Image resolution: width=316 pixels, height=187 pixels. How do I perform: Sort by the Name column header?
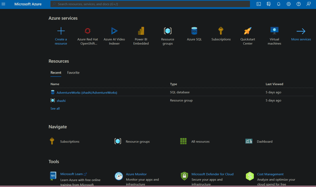[x=55, y=84]
